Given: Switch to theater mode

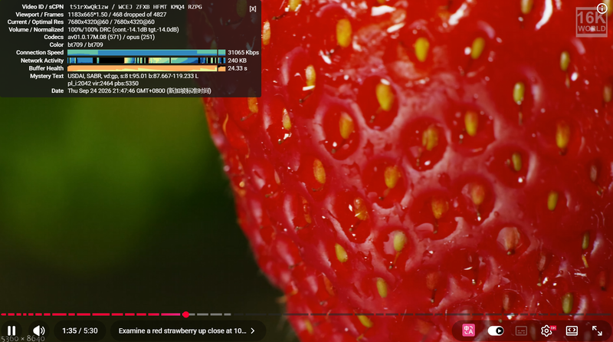Looking at the screenshot, I should pyautogui.click(x=572, y=330).
